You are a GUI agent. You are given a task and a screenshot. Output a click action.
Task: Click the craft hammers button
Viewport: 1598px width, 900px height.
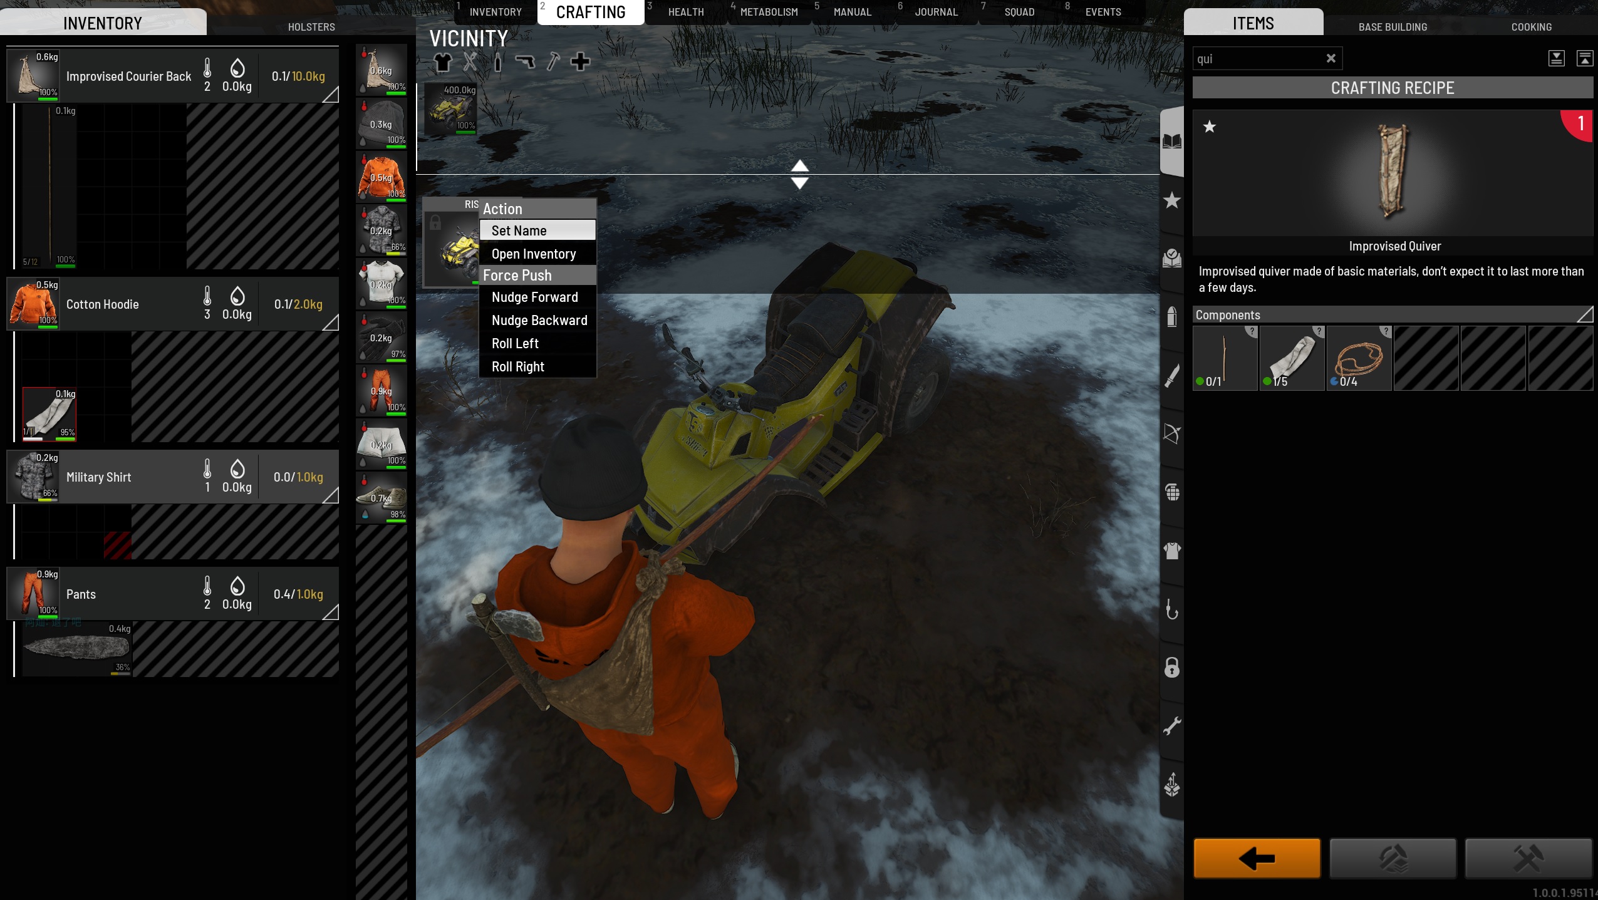(x=1528, y=858)
